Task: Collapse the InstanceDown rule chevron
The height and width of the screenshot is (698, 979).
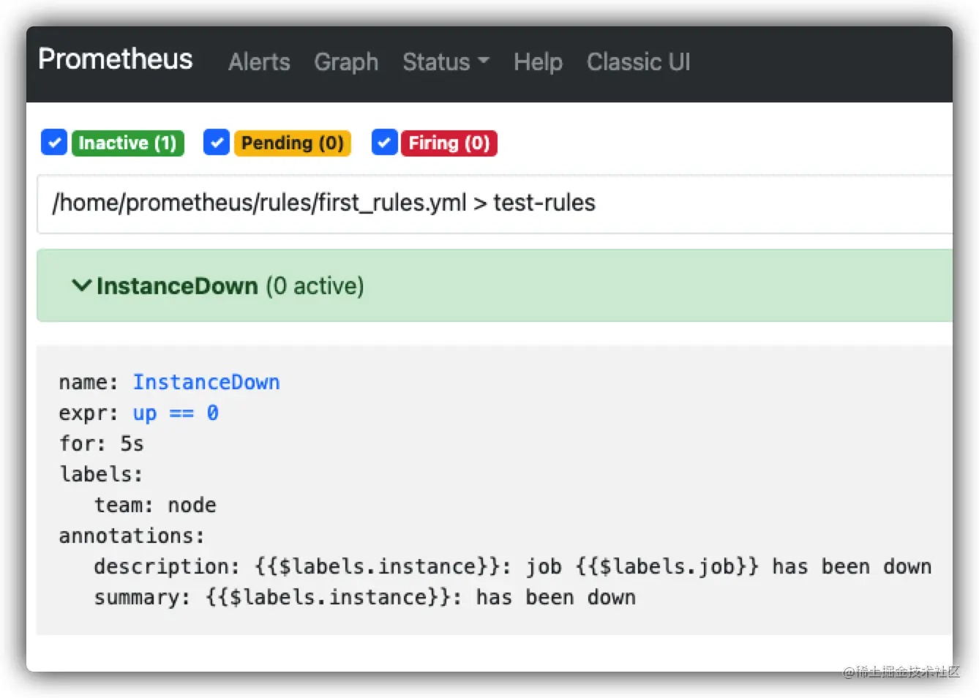Action: click(81, 285)
